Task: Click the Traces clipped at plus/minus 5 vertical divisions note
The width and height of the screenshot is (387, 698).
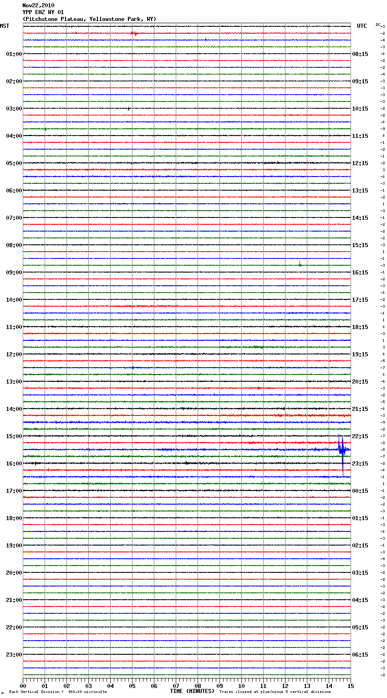Action: pyautogui.click(x=275, y=692)
